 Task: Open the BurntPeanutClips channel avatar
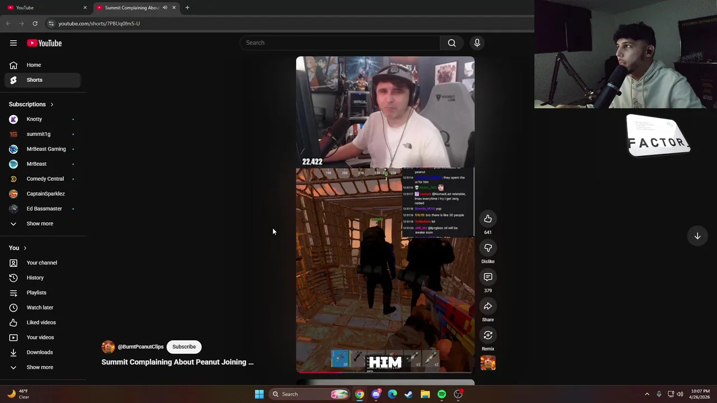[108, 347]
